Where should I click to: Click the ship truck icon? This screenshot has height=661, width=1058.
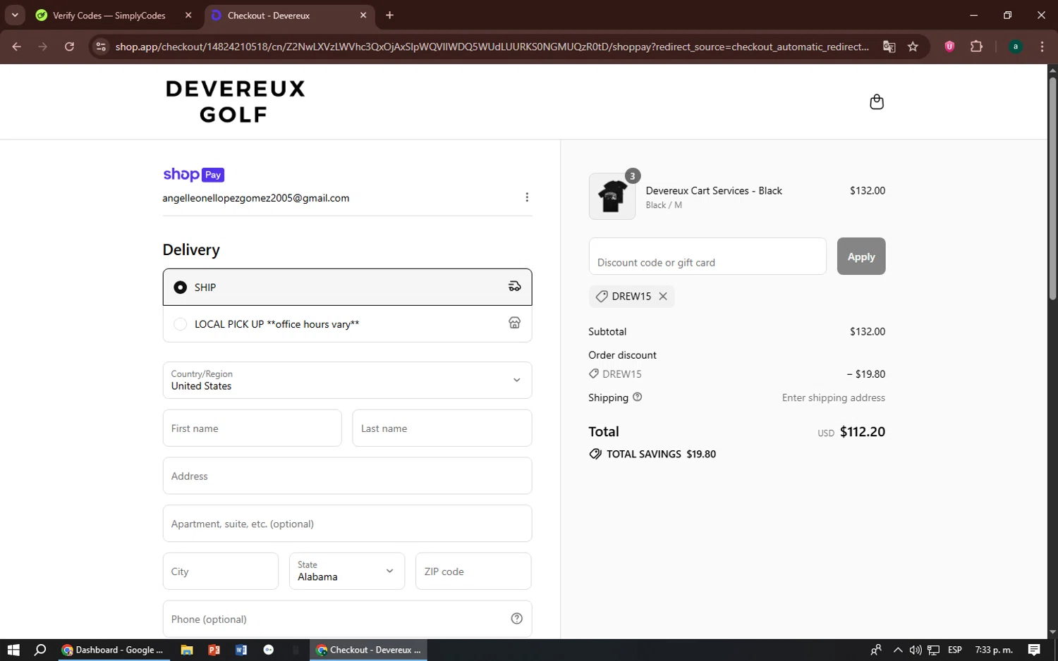point(515,286)
